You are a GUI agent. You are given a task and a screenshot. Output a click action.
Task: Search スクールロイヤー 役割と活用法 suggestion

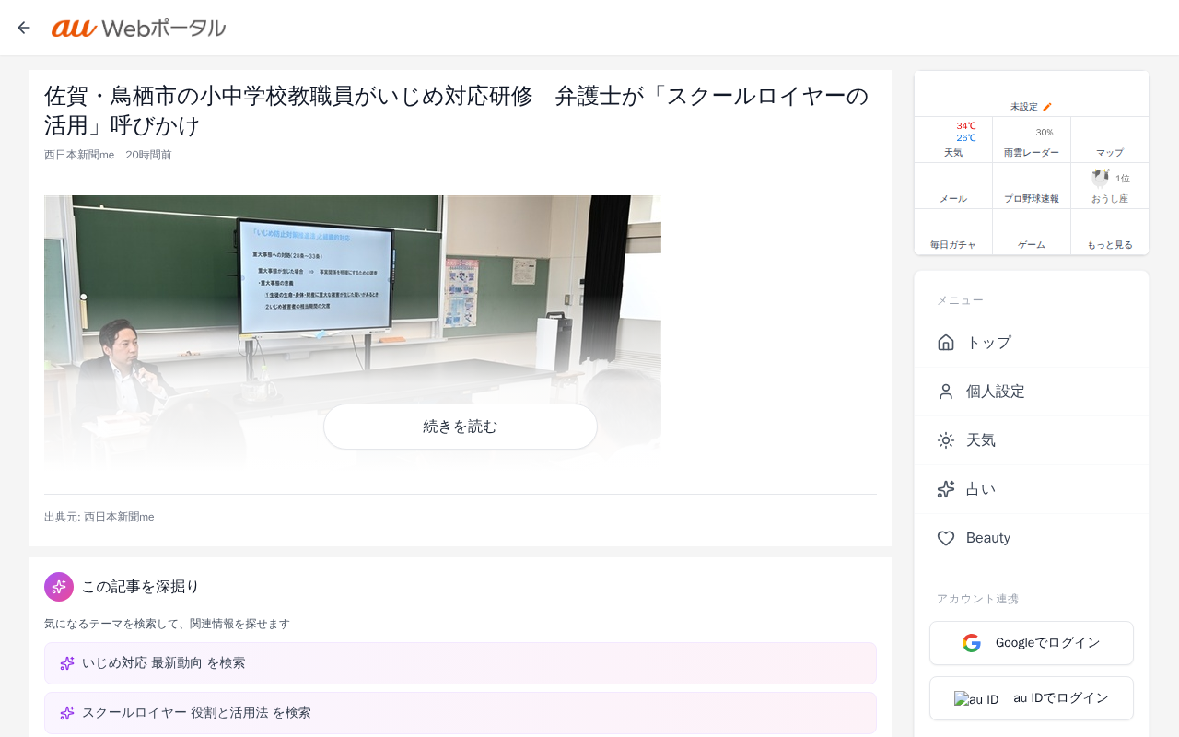point(461,713)
